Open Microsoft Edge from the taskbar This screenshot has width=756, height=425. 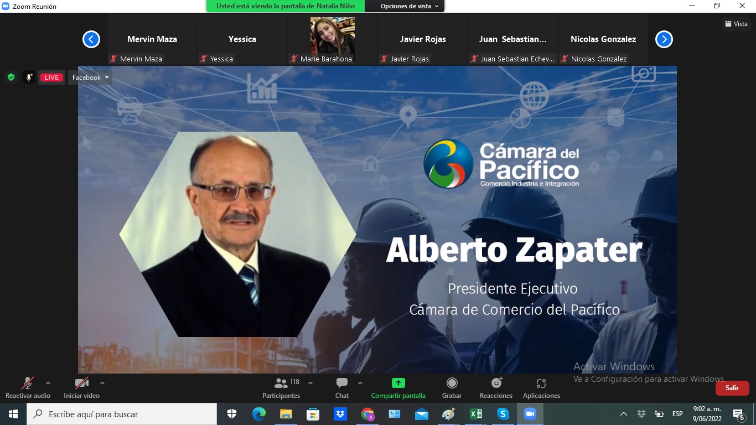click(x=259, y=414)
